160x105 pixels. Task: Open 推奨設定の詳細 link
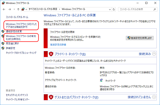pyautogui.click(x=58, y=45)
